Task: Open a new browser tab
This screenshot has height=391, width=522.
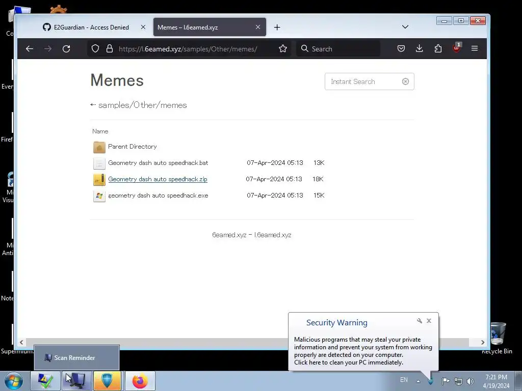Action: point(277,27)
